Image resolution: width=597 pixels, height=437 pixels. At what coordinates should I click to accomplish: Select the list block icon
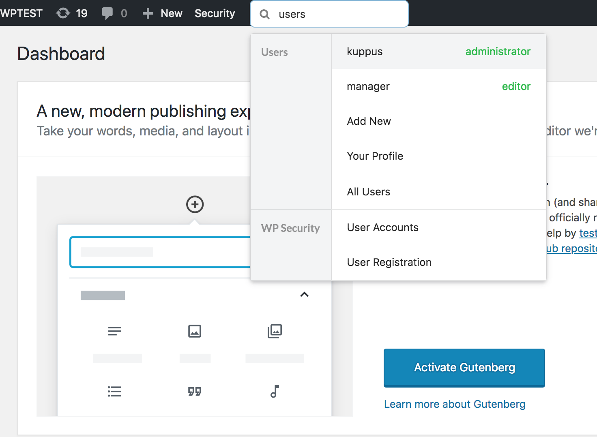114,391
